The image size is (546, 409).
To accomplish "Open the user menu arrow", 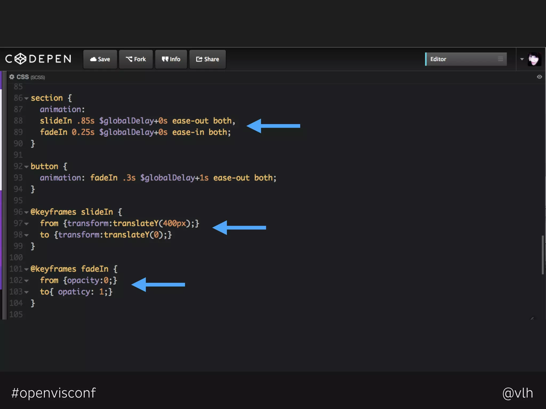I will click(522, 59).
